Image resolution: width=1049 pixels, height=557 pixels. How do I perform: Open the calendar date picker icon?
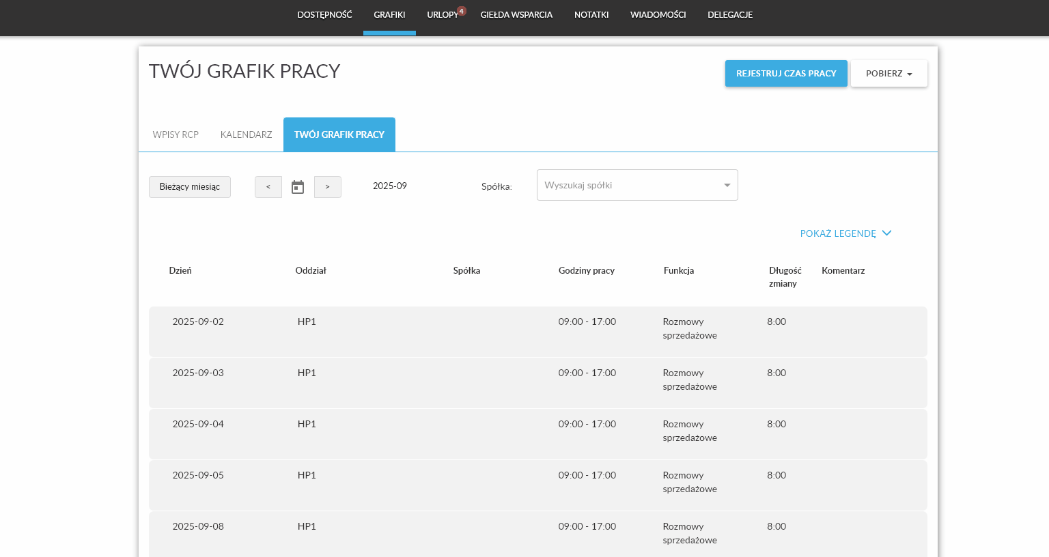298,187
